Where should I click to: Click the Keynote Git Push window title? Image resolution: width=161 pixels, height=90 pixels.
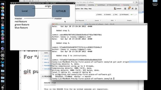point(43,3)
